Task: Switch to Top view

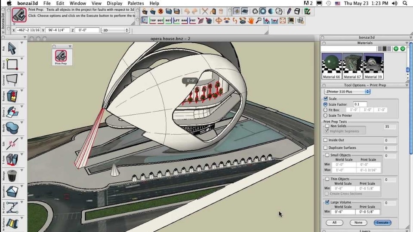Action: (x=153, y=20)
